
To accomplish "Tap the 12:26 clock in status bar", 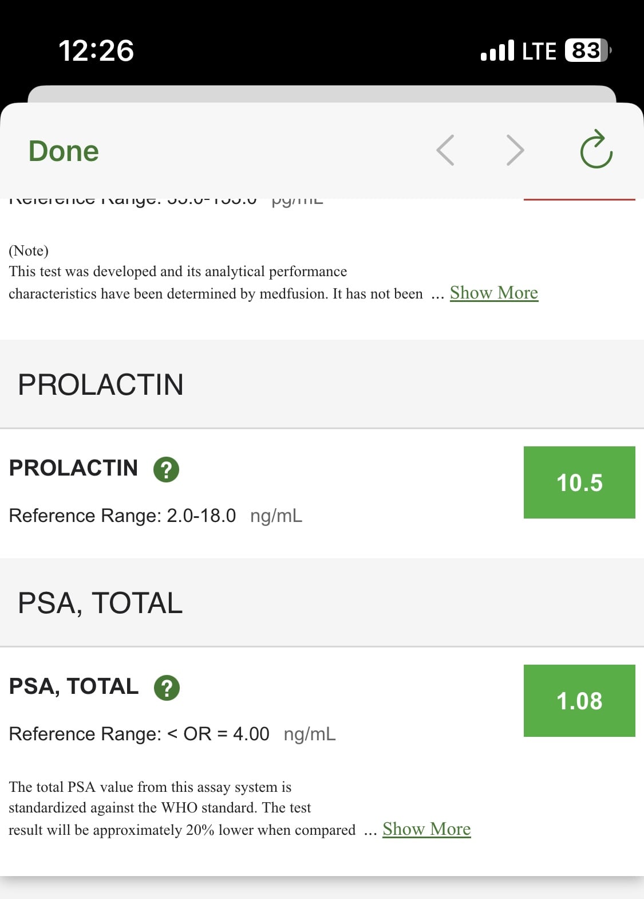I will (96, 50).
